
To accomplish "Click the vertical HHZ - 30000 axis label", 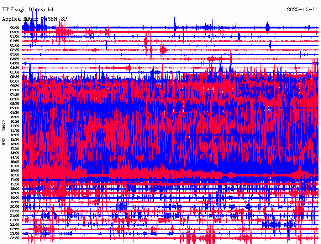I will (x=4, y=132).
